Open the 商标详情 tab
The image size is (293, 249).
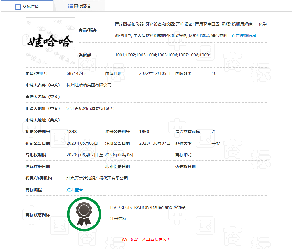coord(27,6)
